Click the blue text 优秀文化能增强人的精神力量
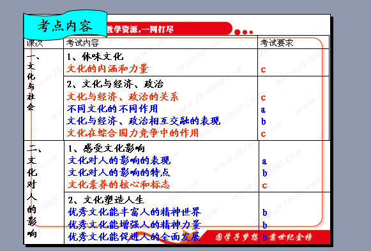This screenshot has width=371, height=251. pos(134,224)
